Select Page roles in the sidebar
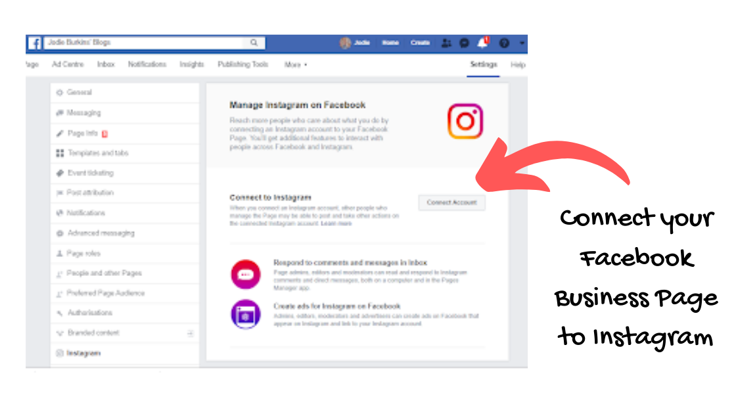736x414 pixels. pyautogui.click(x=125, y=254)
